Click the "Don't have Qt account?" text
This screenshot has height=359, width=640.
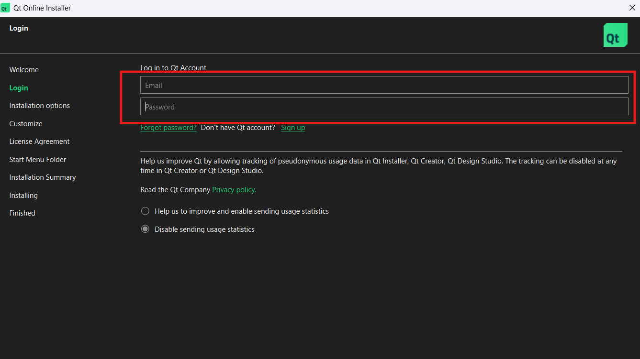[238, 128]
